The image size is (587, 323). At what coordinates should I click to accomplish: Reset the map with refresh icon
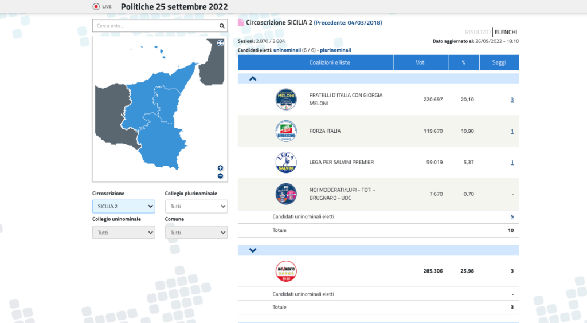coord(220,43)
